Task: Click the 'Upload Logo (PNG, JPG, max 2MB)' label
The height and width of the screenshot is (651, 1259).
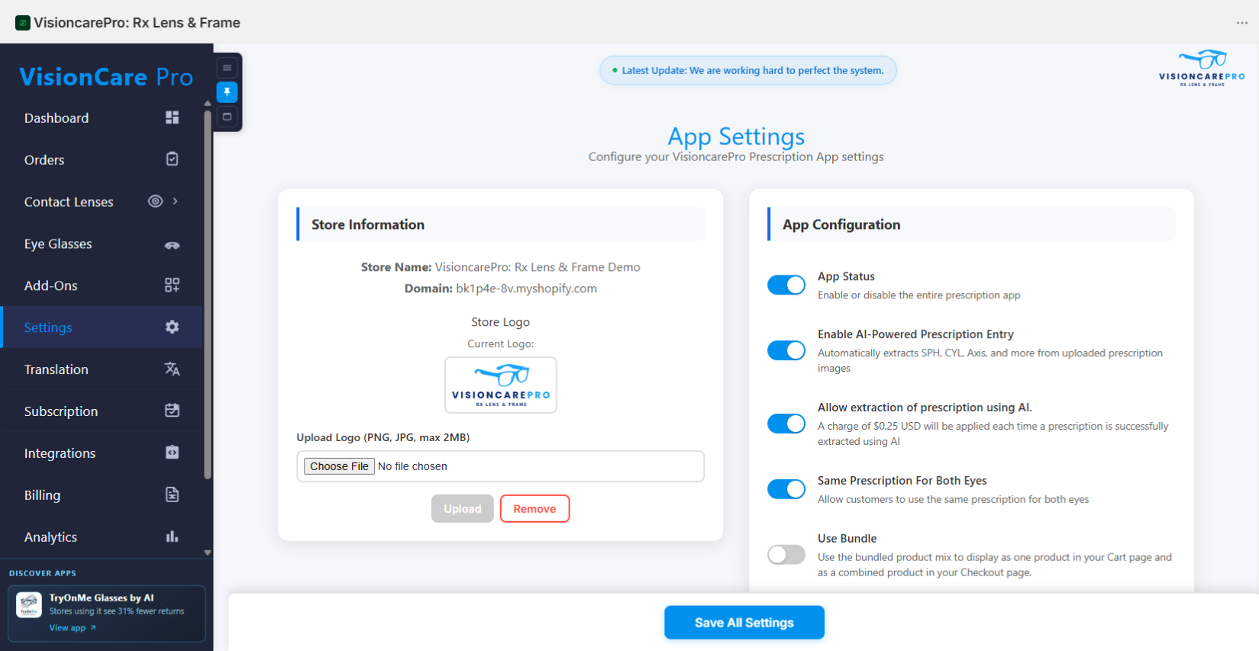Action: (383, 437)
